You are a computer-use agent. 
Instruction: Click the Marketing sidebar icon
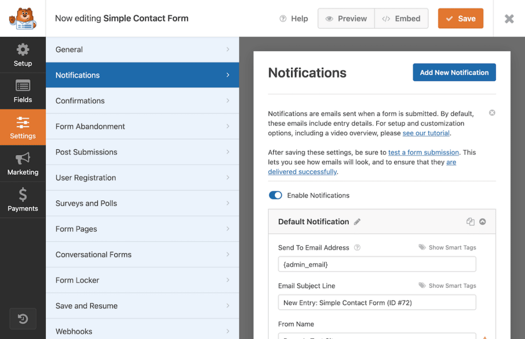click(x=23, y=163)
